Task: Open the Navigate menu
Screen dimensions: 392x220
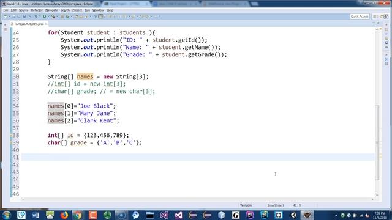Action: pyautogui.click(x=51, y=10)
